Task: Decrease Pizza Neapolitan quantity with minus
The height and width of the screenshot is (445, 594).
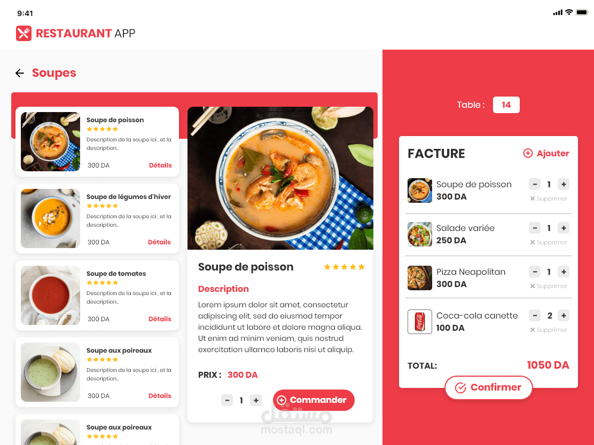Action: 535,272
